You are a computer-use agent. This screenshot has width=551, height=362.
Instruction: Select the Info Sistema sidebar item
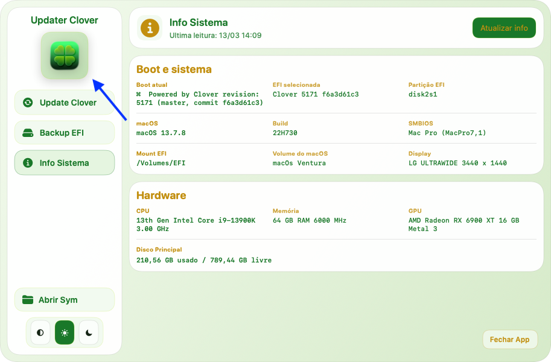pos(65,163)
